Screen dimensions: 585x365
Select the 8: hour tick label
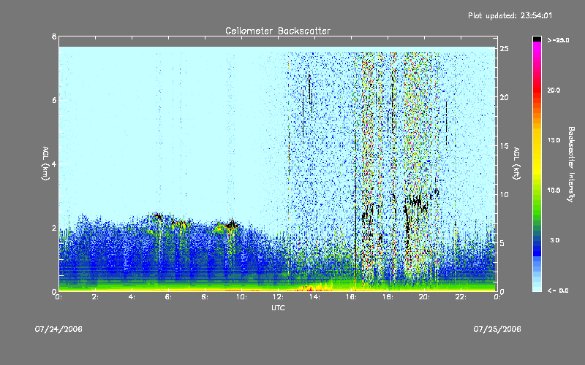pos(205,297)
